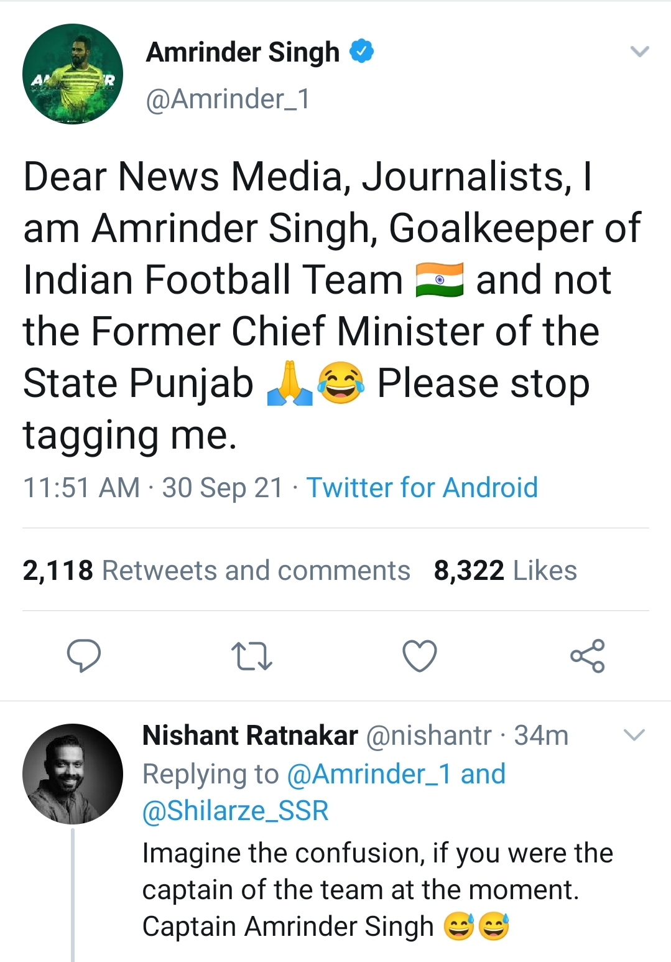Expand tweet options chevron for Amrinder
Screen dimensions: 671x962
coord(639,52)
